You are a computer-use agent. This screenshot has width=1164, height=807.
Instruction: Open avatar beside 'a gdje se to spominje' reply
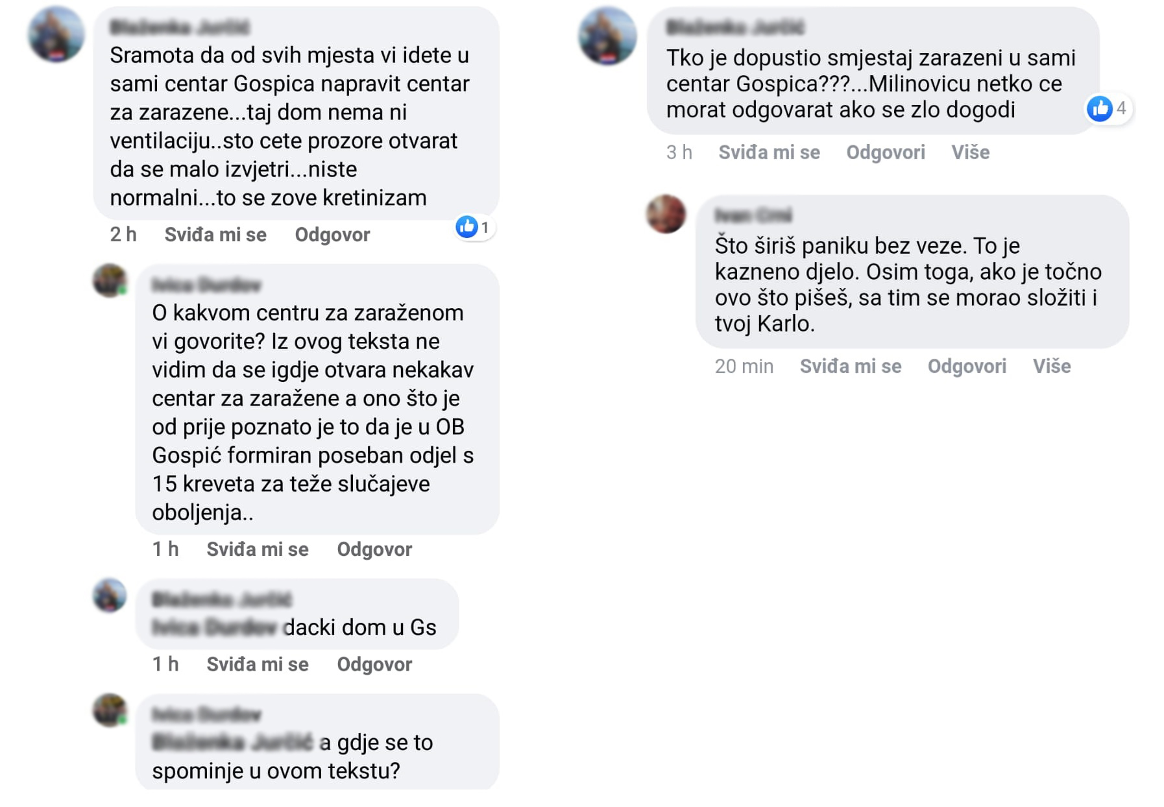pos(110,710)
